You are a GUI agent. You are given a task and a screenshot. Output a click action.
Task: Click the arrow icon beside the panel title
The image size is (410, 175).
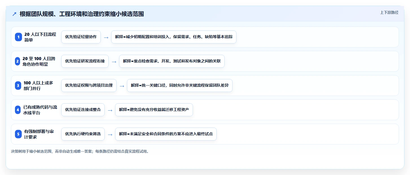point(14,14)
